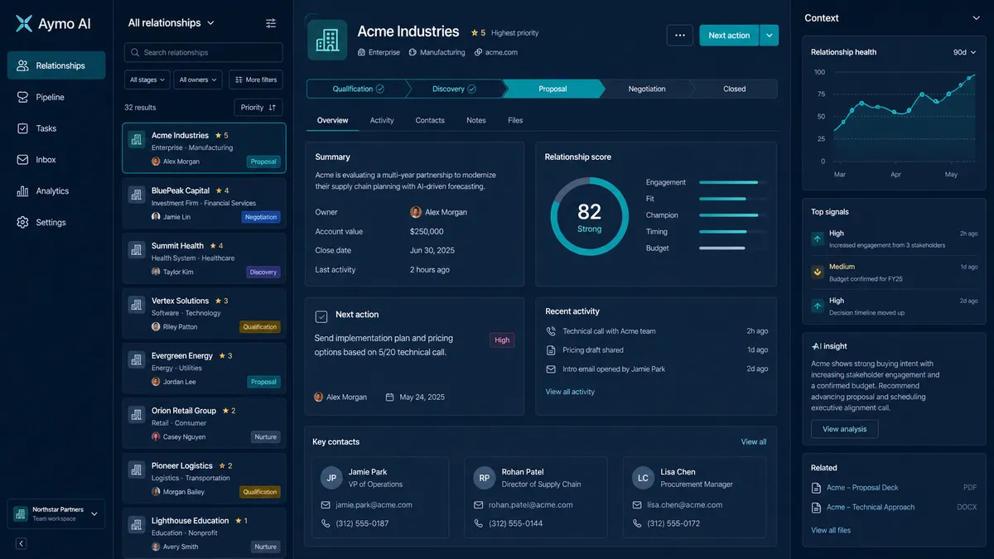Open the Evergreen Energy relationship card

click(x=204, y=369)
